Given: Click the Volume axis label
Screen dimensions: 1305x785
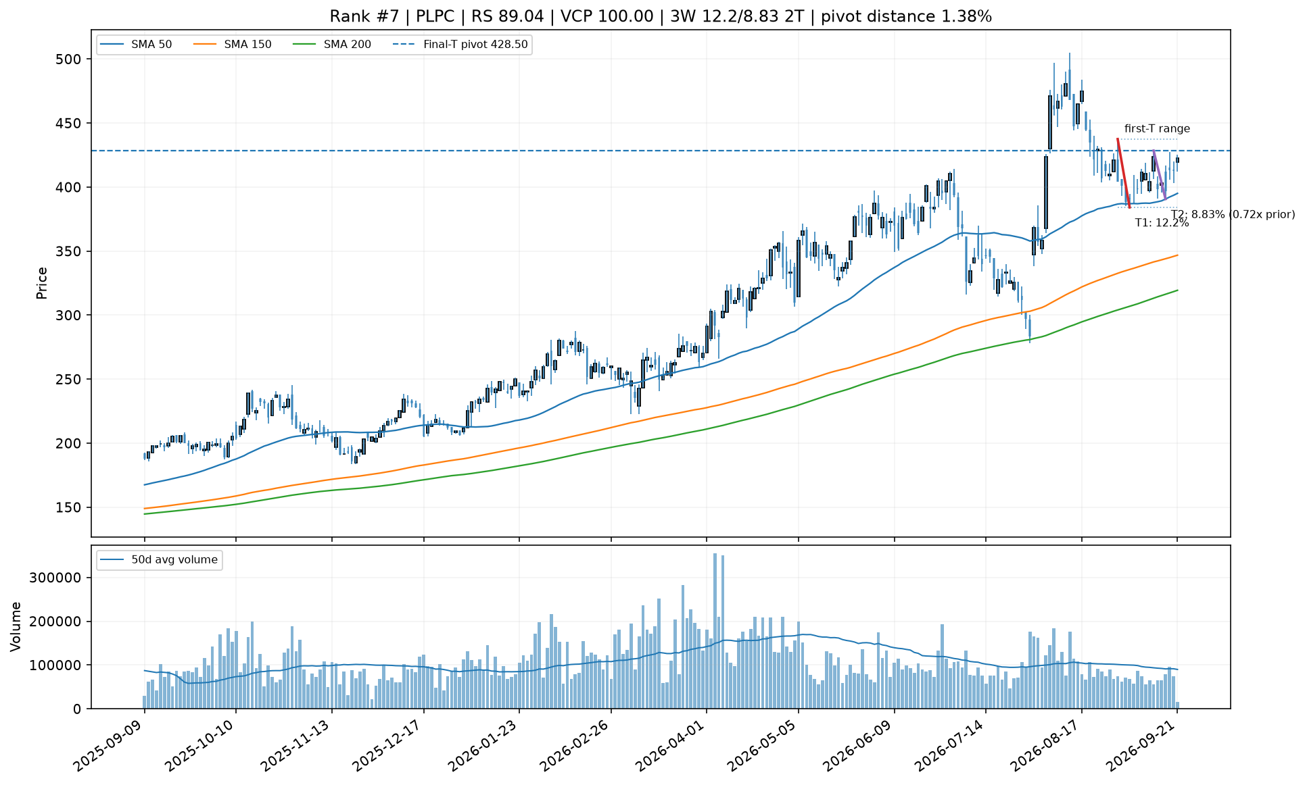Looking at the screenshot, I should (16, 627).
